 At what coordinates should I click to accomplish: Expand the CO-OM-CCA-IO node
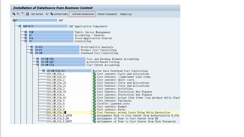44,71
